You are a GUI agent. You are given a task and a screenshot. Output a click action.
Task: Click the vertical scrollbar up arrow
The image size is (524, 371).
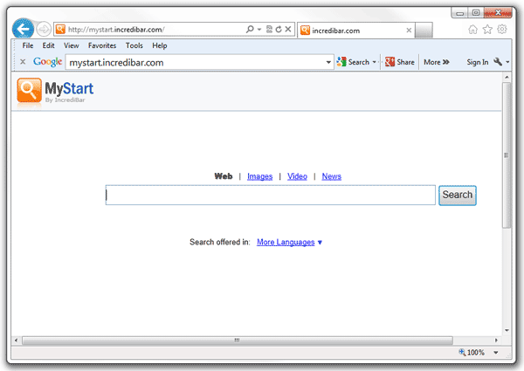pyautogui.click(x=507, y=77)
